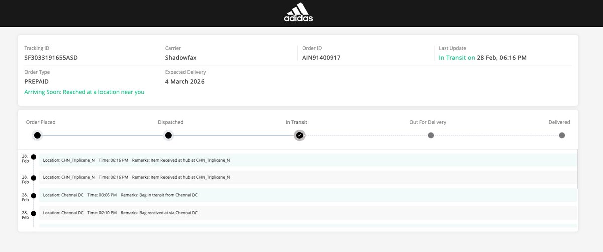Click the Bag received at via Chennai DC row
Screen dimensions: 603x252
[308, 213]
